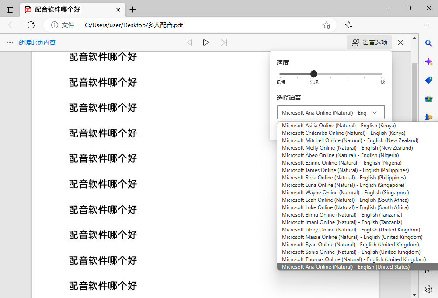Open a new browser tab
The height and width of the screenshot is (298, 438).
(x=133, y=10)
